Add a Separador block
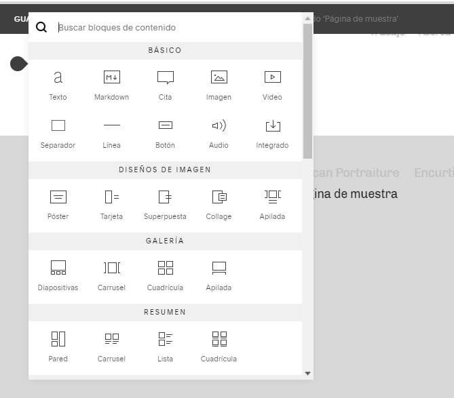The image size is (454, 398). (58, 134)
